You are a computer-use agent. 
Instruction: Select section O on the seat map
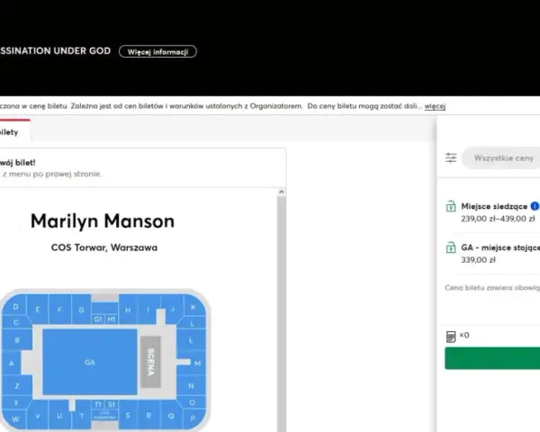192,402
